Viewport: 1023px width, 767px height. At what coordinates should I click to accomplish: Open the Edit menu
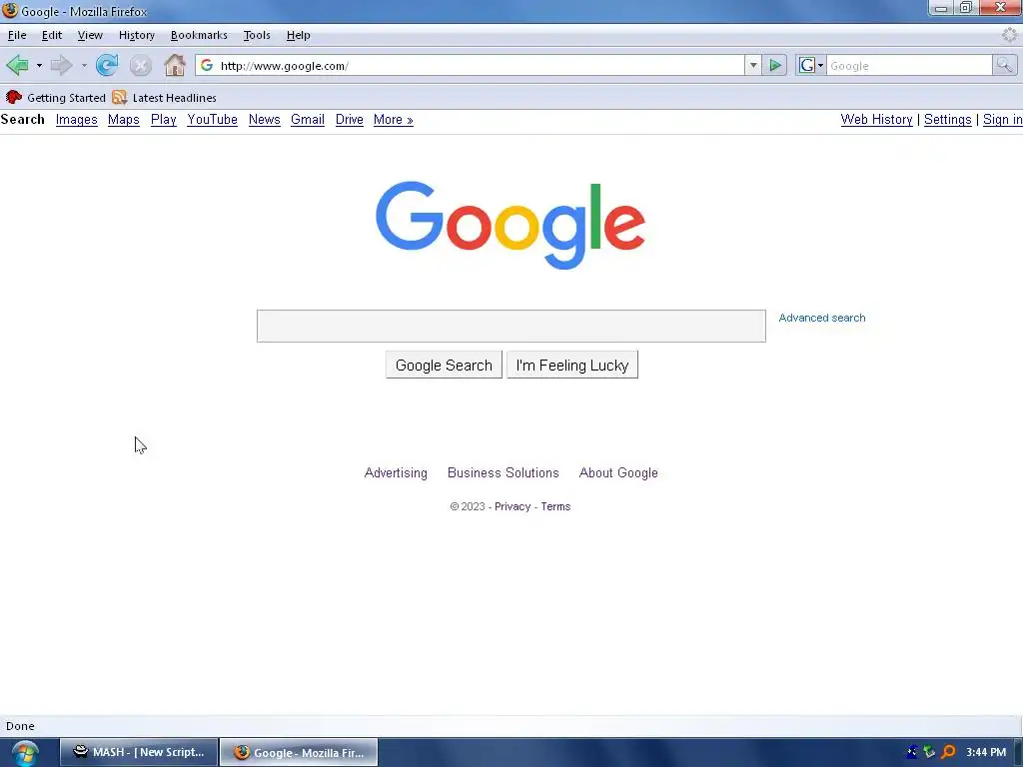[x=52, y=35]
